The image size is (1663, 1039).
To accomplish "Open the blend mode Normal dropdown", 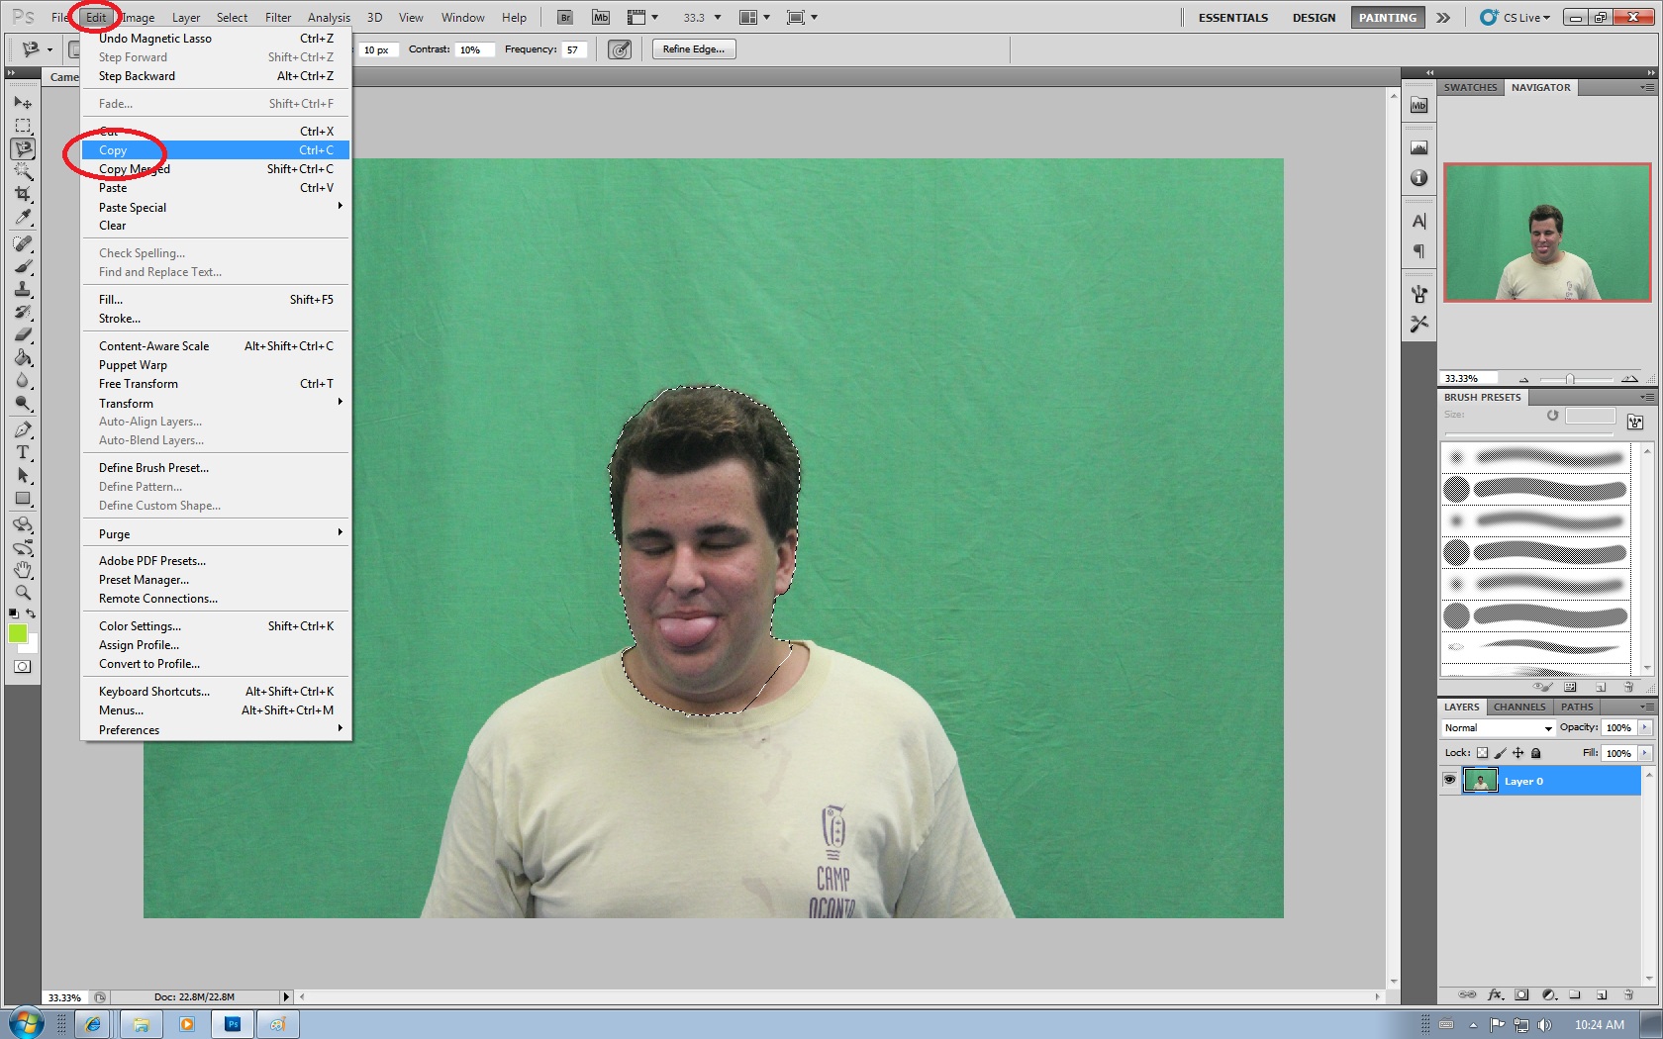I will (x=1498, y=727).
